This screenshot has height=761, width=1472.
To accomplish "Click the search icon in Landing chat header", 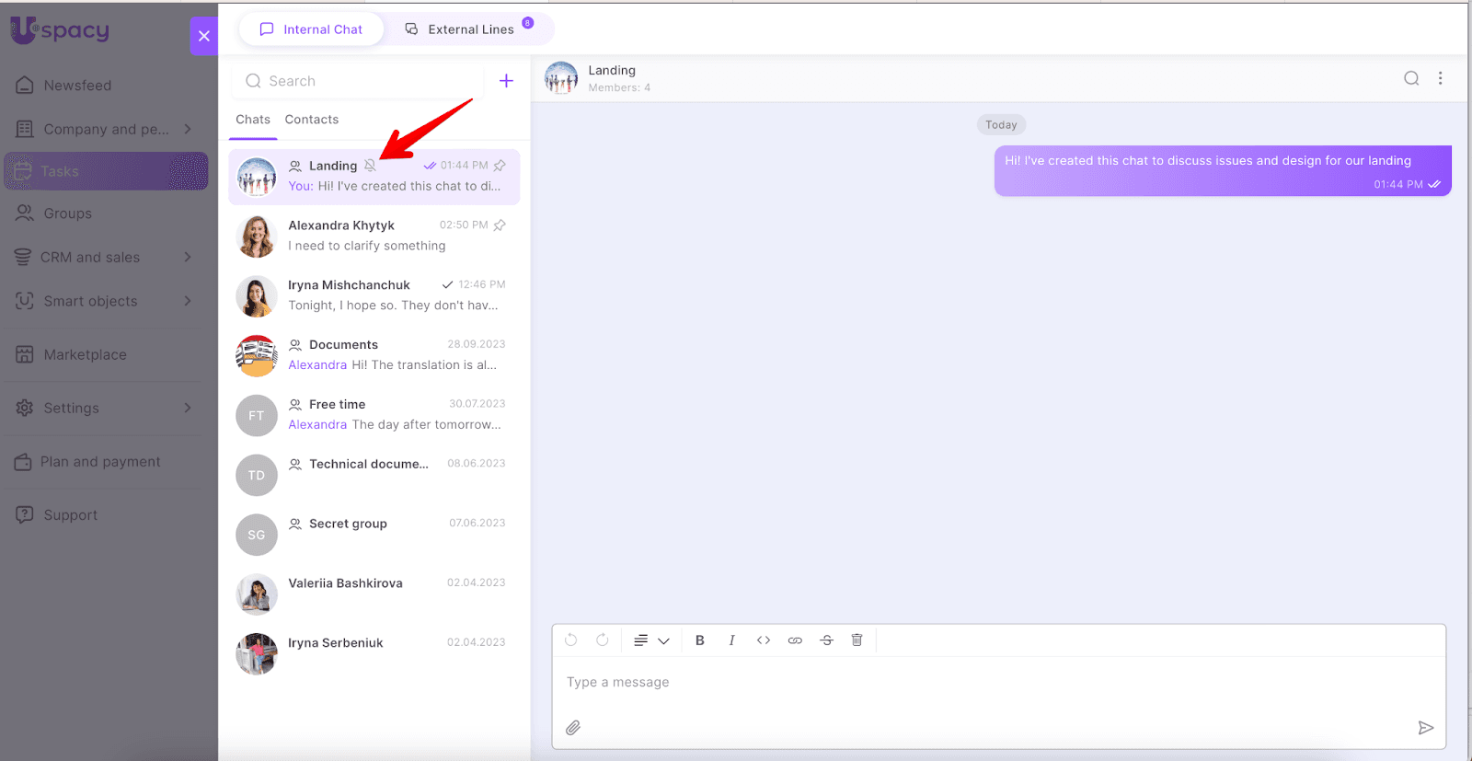I will click(1410, 79).
